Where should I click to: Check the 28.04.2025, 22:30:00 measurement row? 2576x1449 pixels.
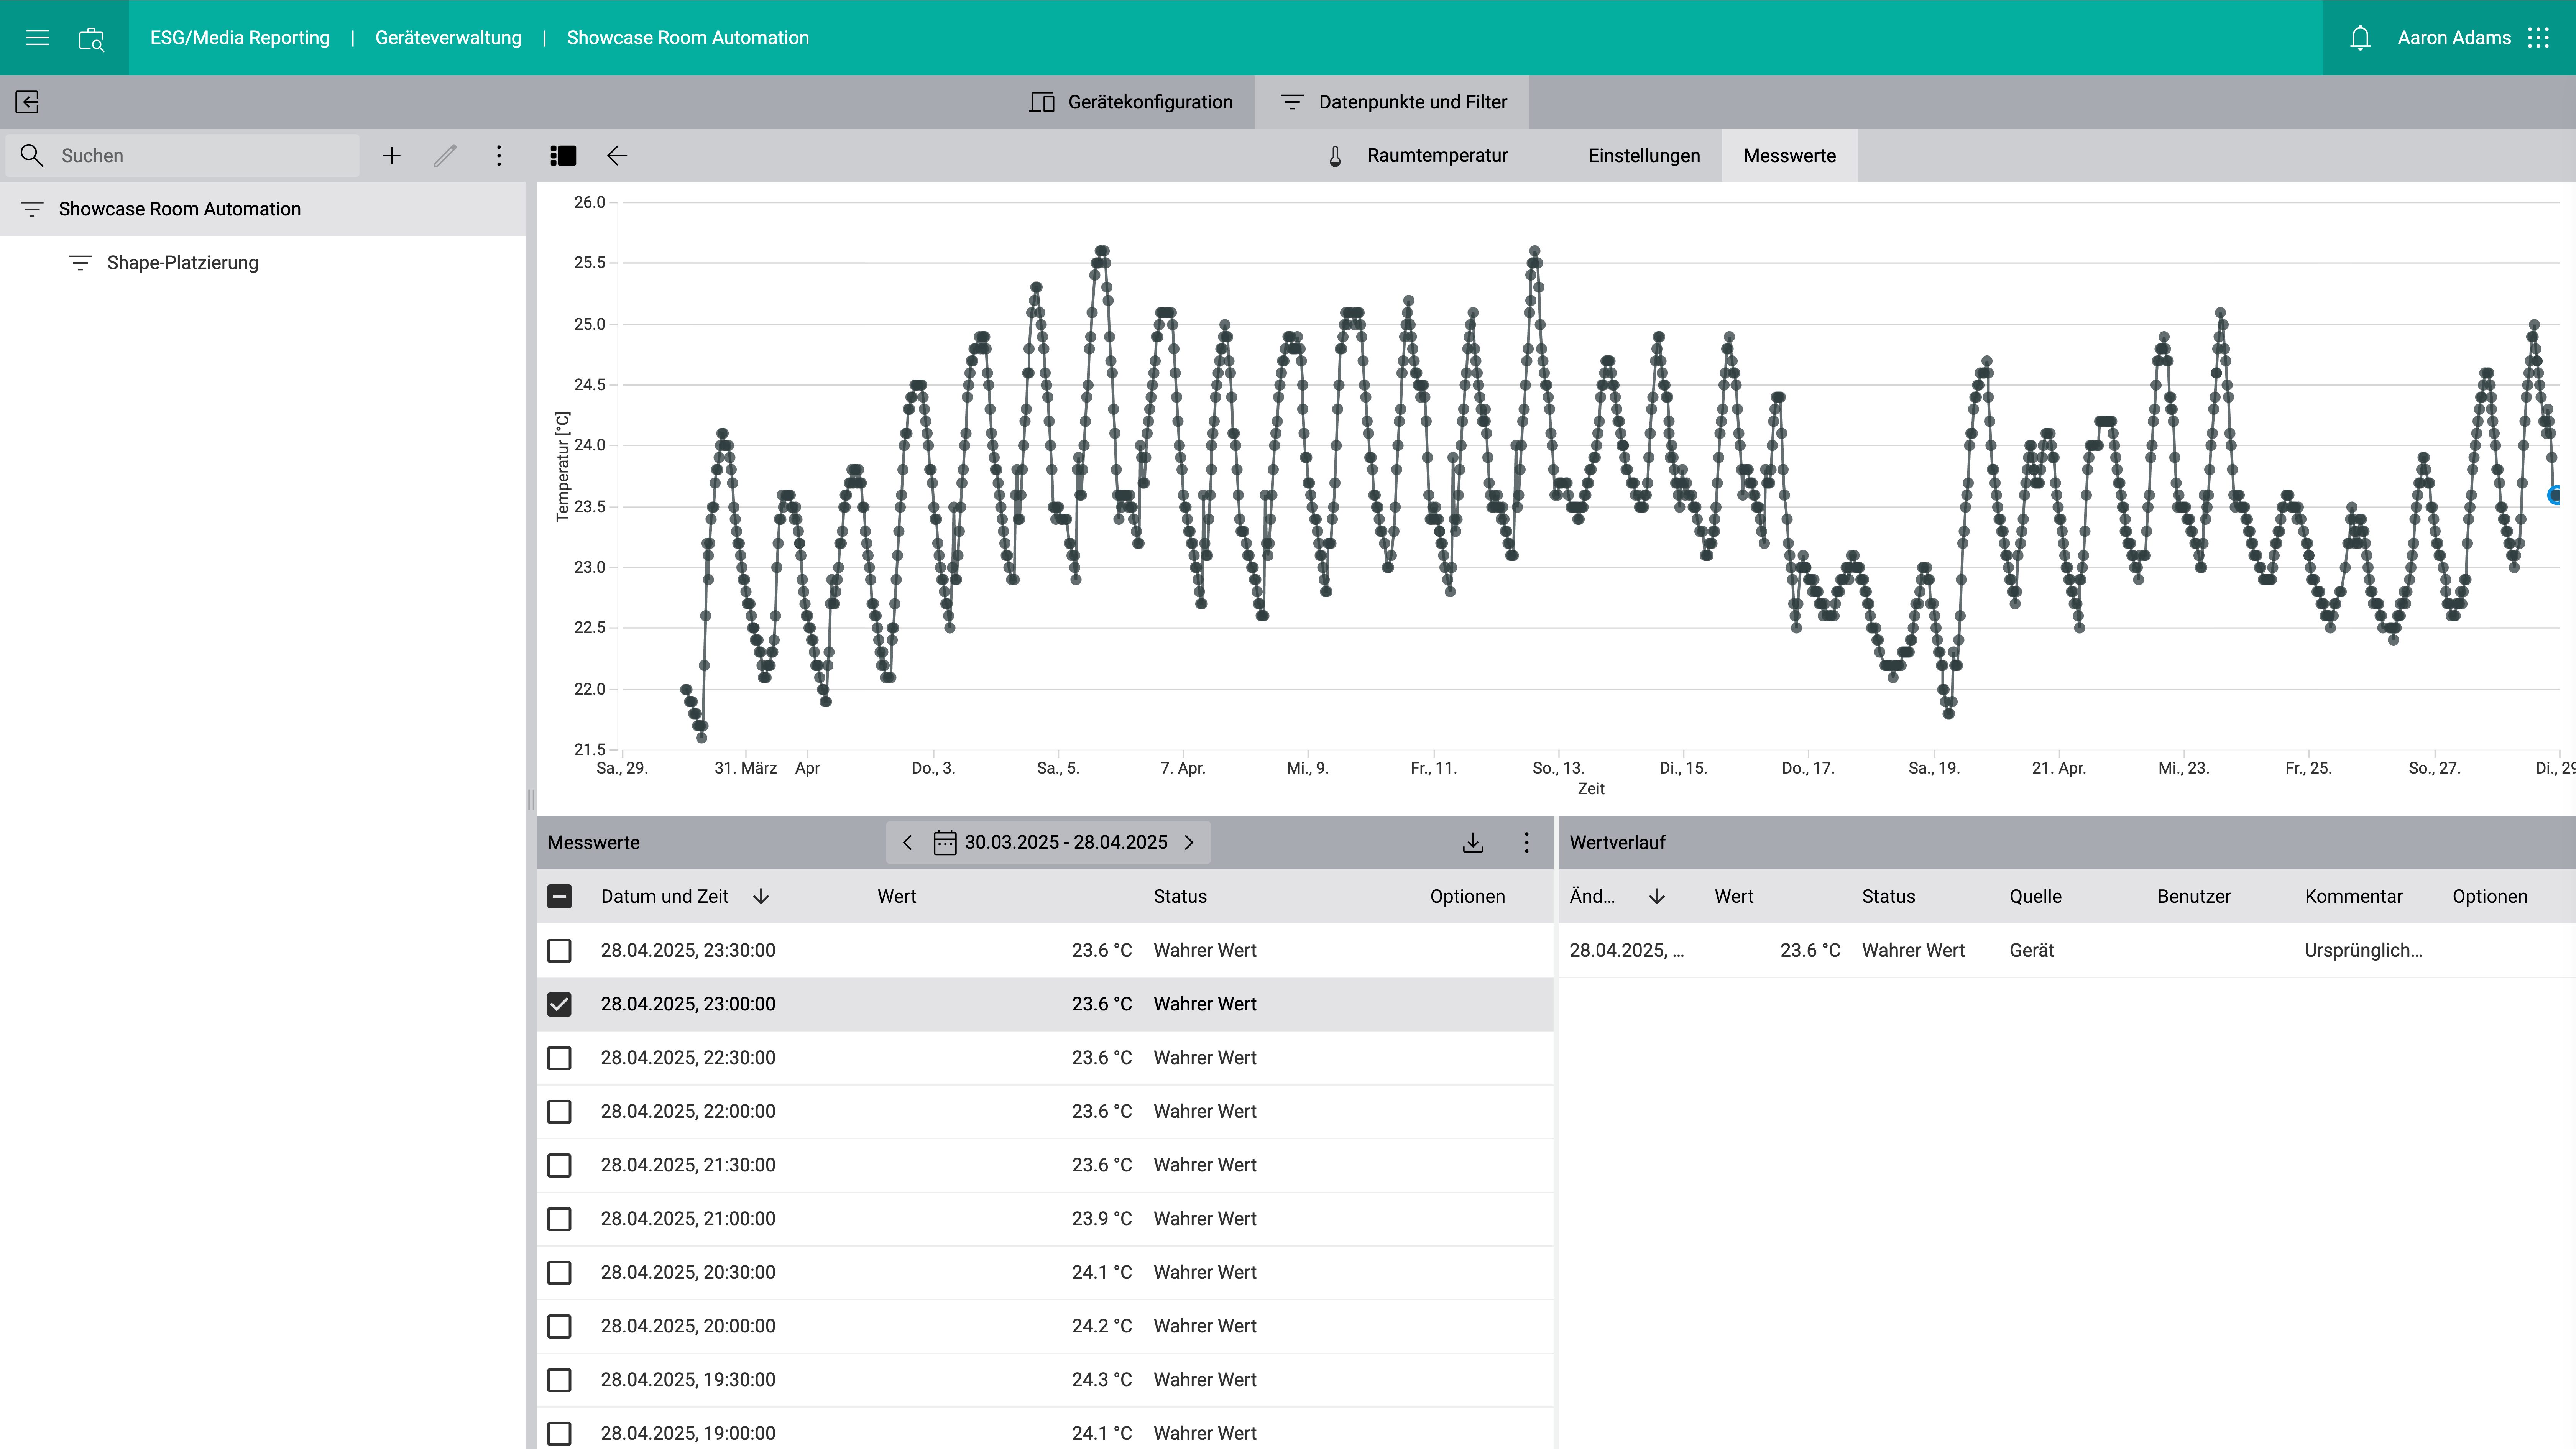[x=559, y=1058]
